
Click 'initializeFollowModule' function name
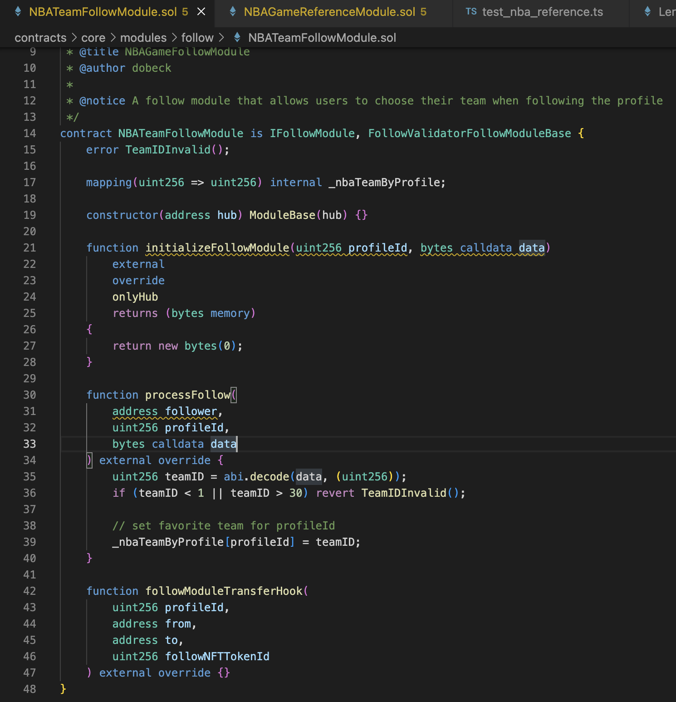point(217,248)
